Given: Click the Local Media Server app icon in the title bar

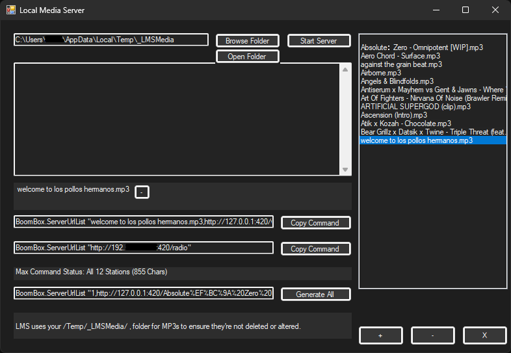Looking at the screenshot, I should [x=11, y=10].
